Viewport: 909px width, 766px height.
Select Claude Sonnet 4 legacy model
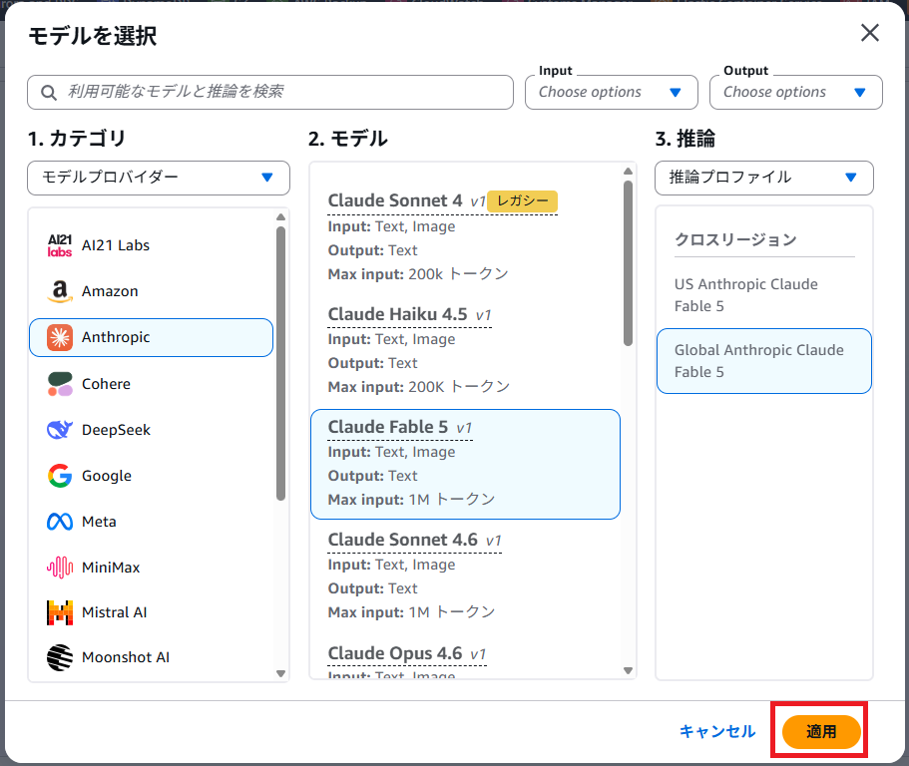466,237
